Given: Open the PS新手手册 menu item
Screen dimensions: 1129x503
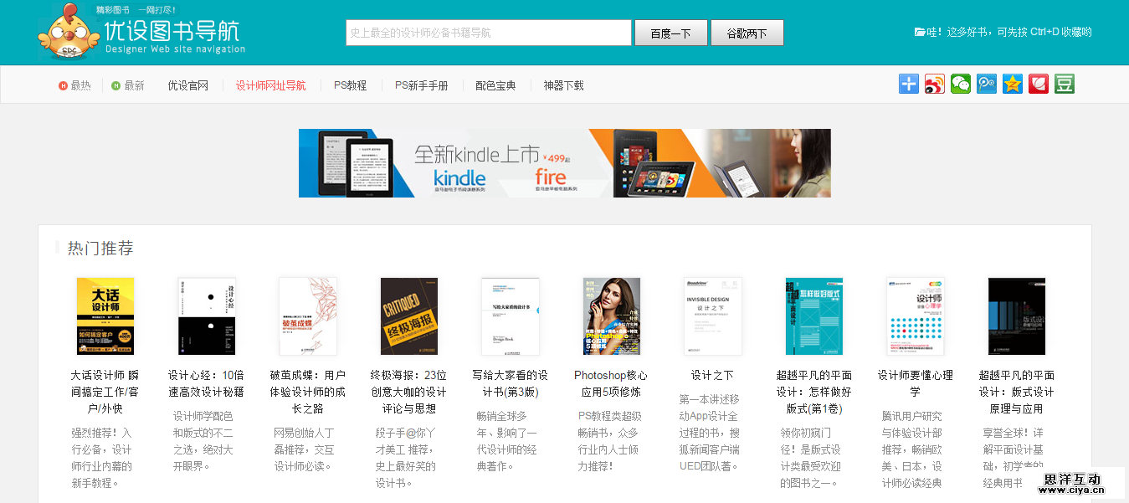Looking at the screenshot, I should pos(422,85).
